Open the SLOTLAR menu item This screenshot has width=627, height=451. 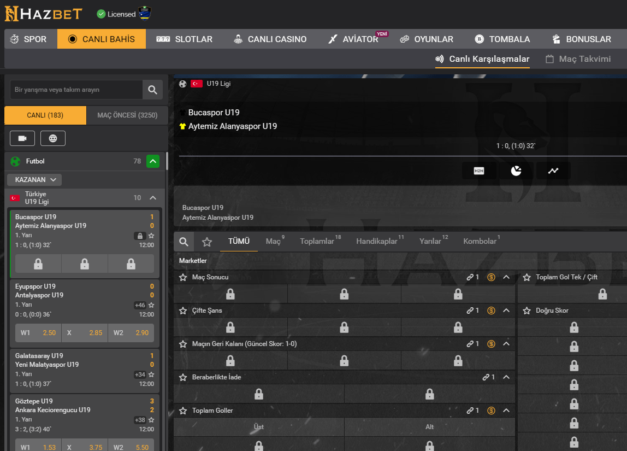(184, 39)
